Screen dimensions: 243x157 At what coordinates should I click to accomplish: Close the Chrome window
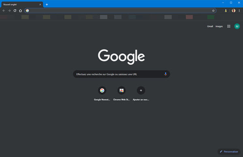(x=239, y=3)
